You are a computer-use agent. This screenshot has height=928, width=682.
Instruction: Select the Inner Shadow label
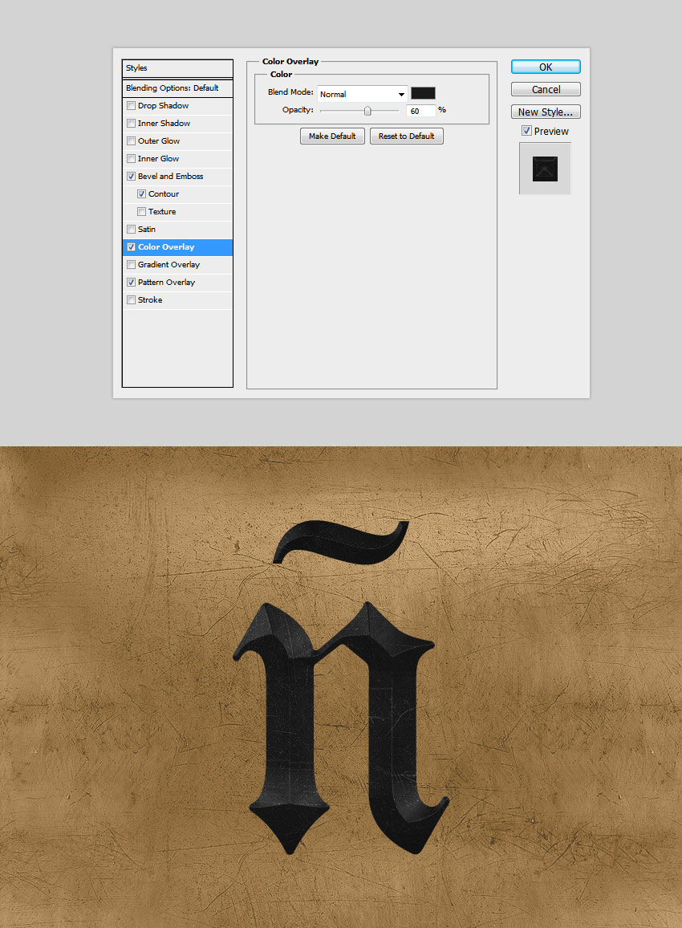pyautogui.click(x=164, y=124)
